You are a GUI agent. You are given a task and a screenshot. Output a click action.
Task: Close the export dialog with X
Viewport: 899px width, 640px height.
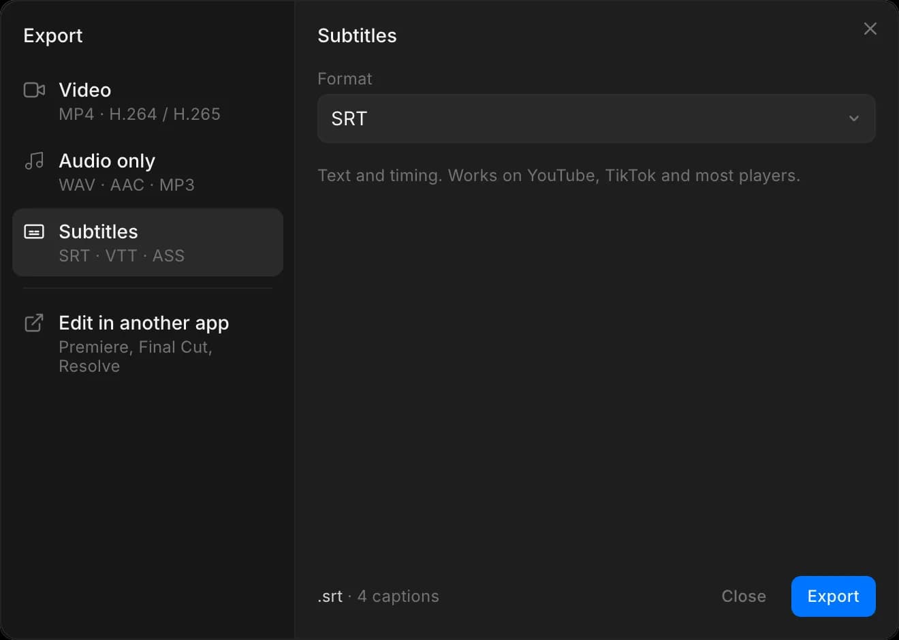(x=870, y=29)
